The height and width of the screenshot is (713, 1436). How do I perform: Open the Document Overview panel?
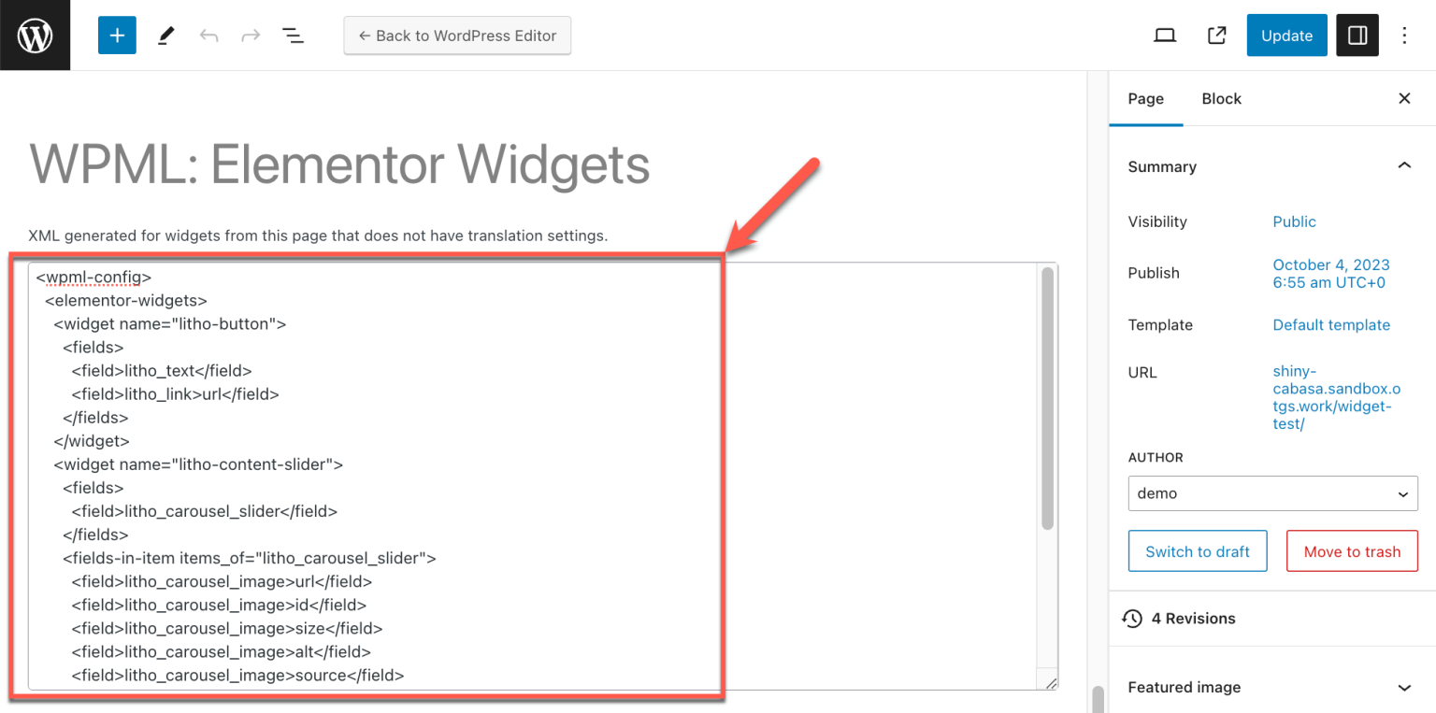tap(293, 35)
